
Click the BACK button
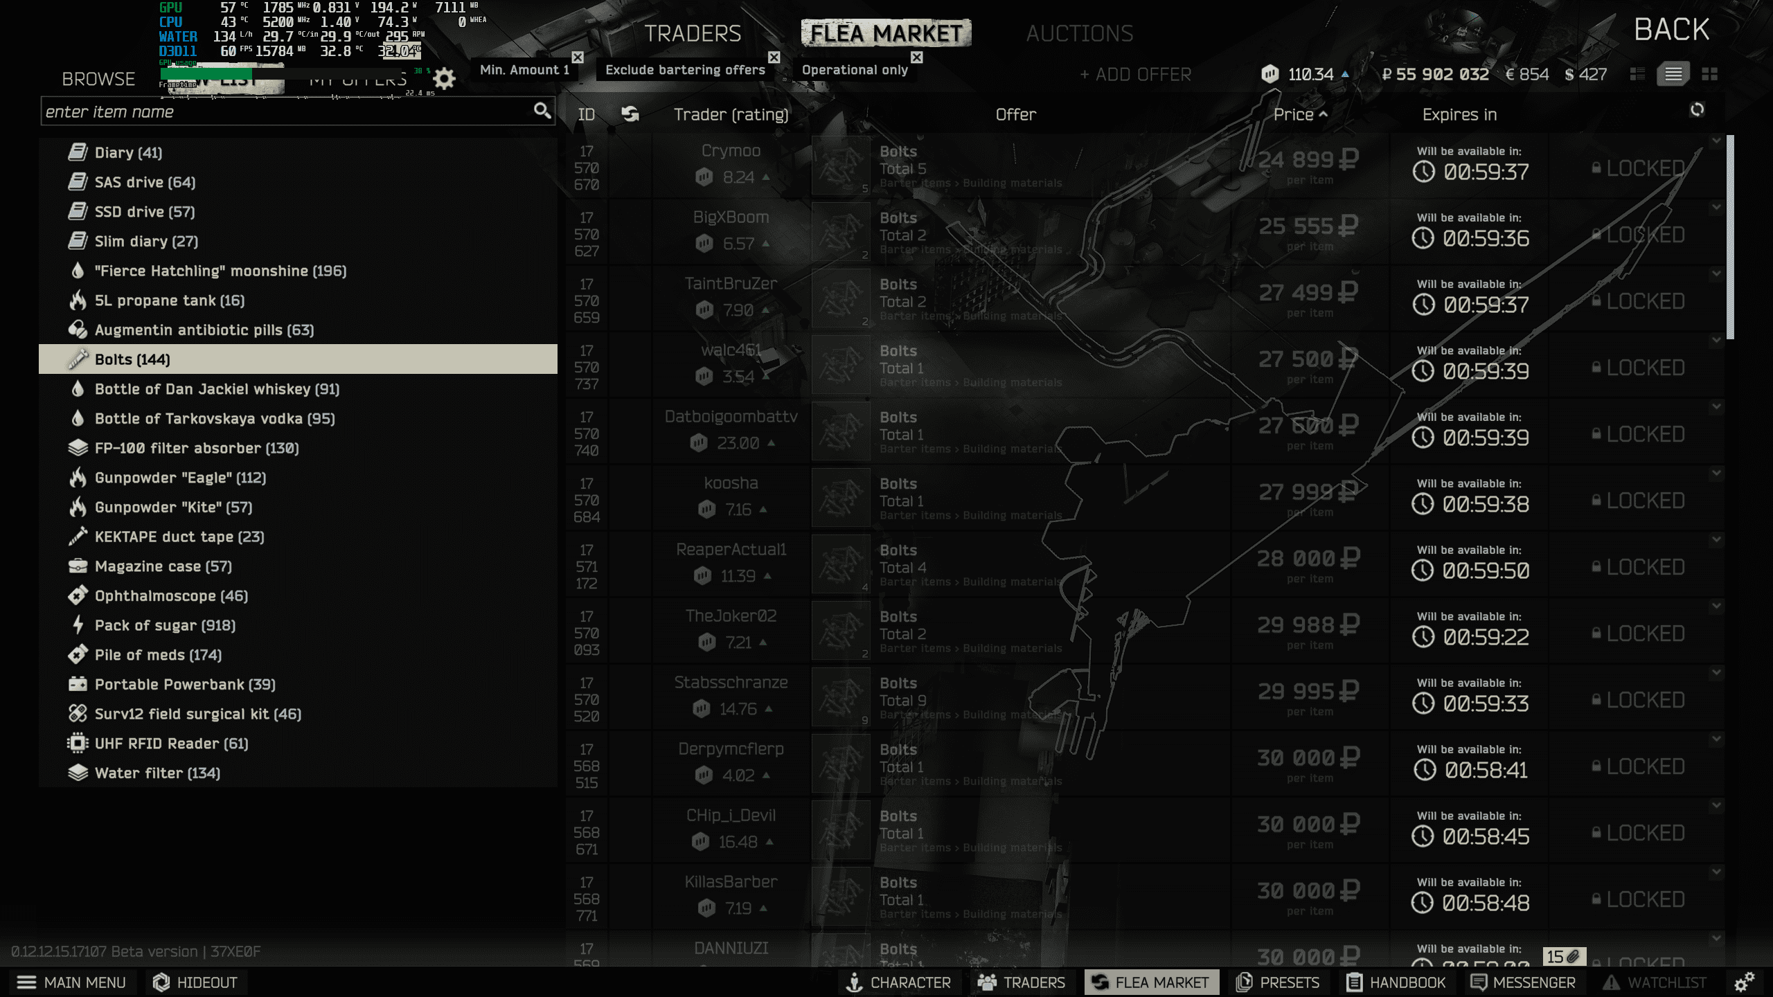coord(1672,30)
